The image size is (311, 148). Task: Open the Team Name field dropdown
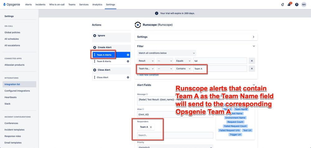(x=146, y=69)
